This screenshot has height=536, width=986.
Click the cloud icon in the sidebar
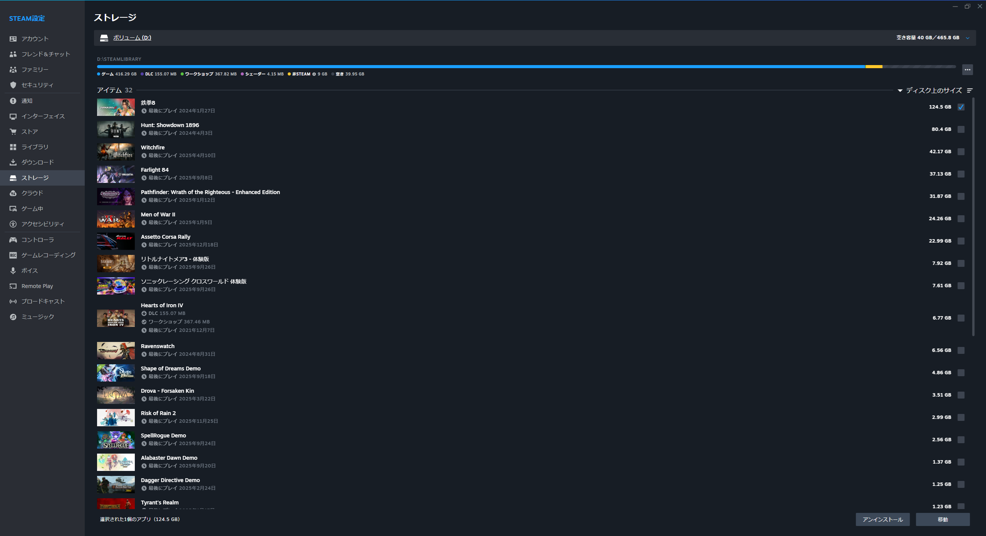(13, 193)
